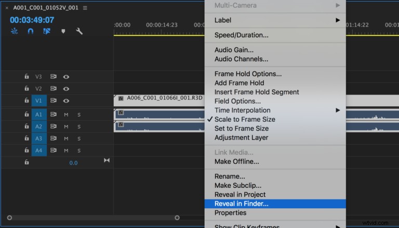Toggle A1 track targeting

(39, 114)
